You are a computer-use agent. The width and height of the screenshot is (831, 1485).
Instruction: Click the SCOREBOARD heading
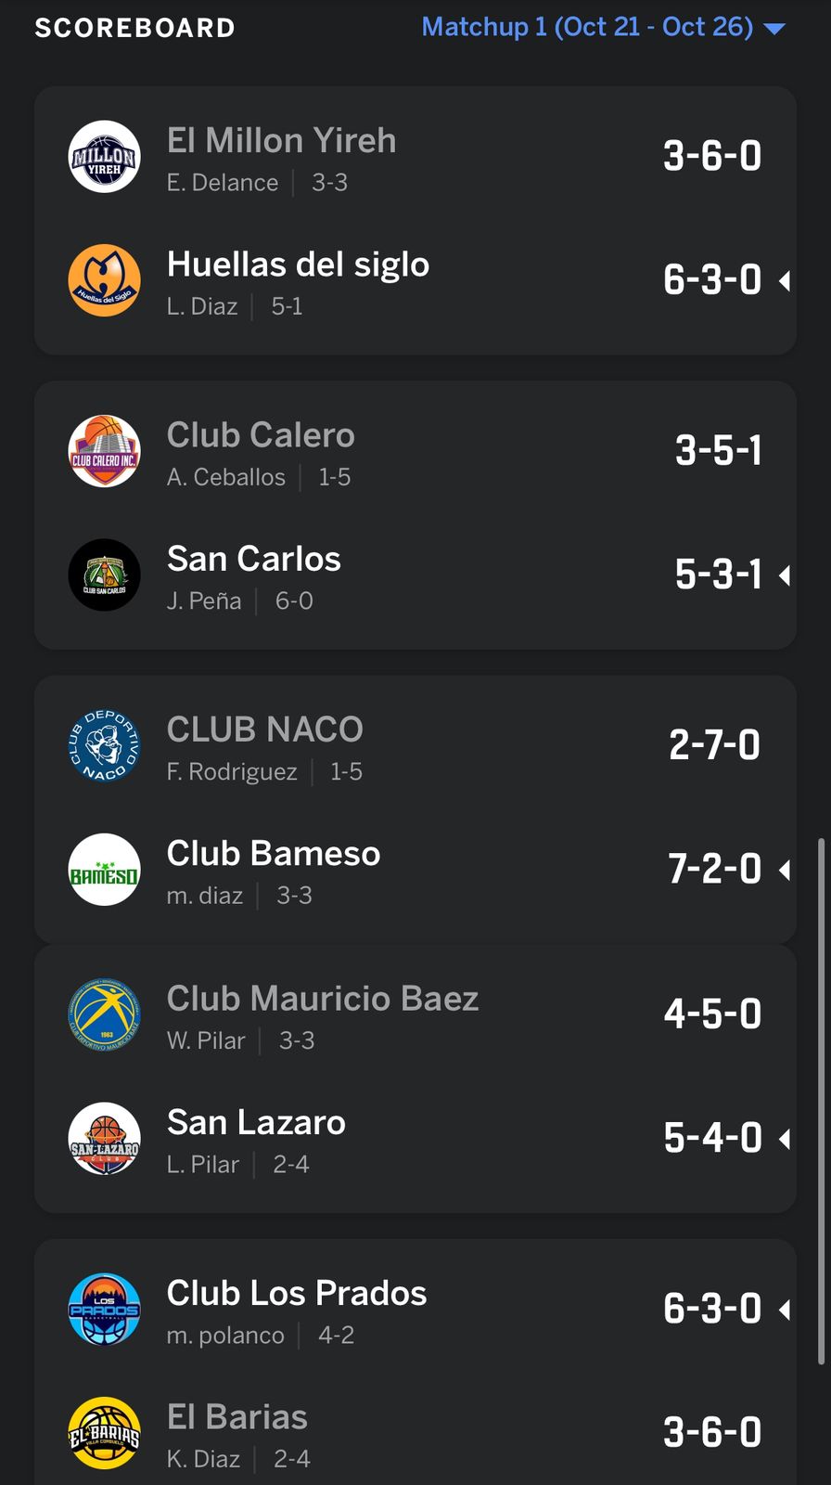pos(134,28)
